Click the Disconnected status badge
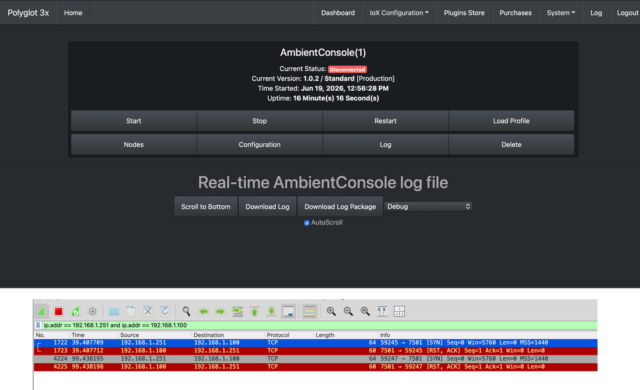640x390 pixels. click(x=348, y=69)
